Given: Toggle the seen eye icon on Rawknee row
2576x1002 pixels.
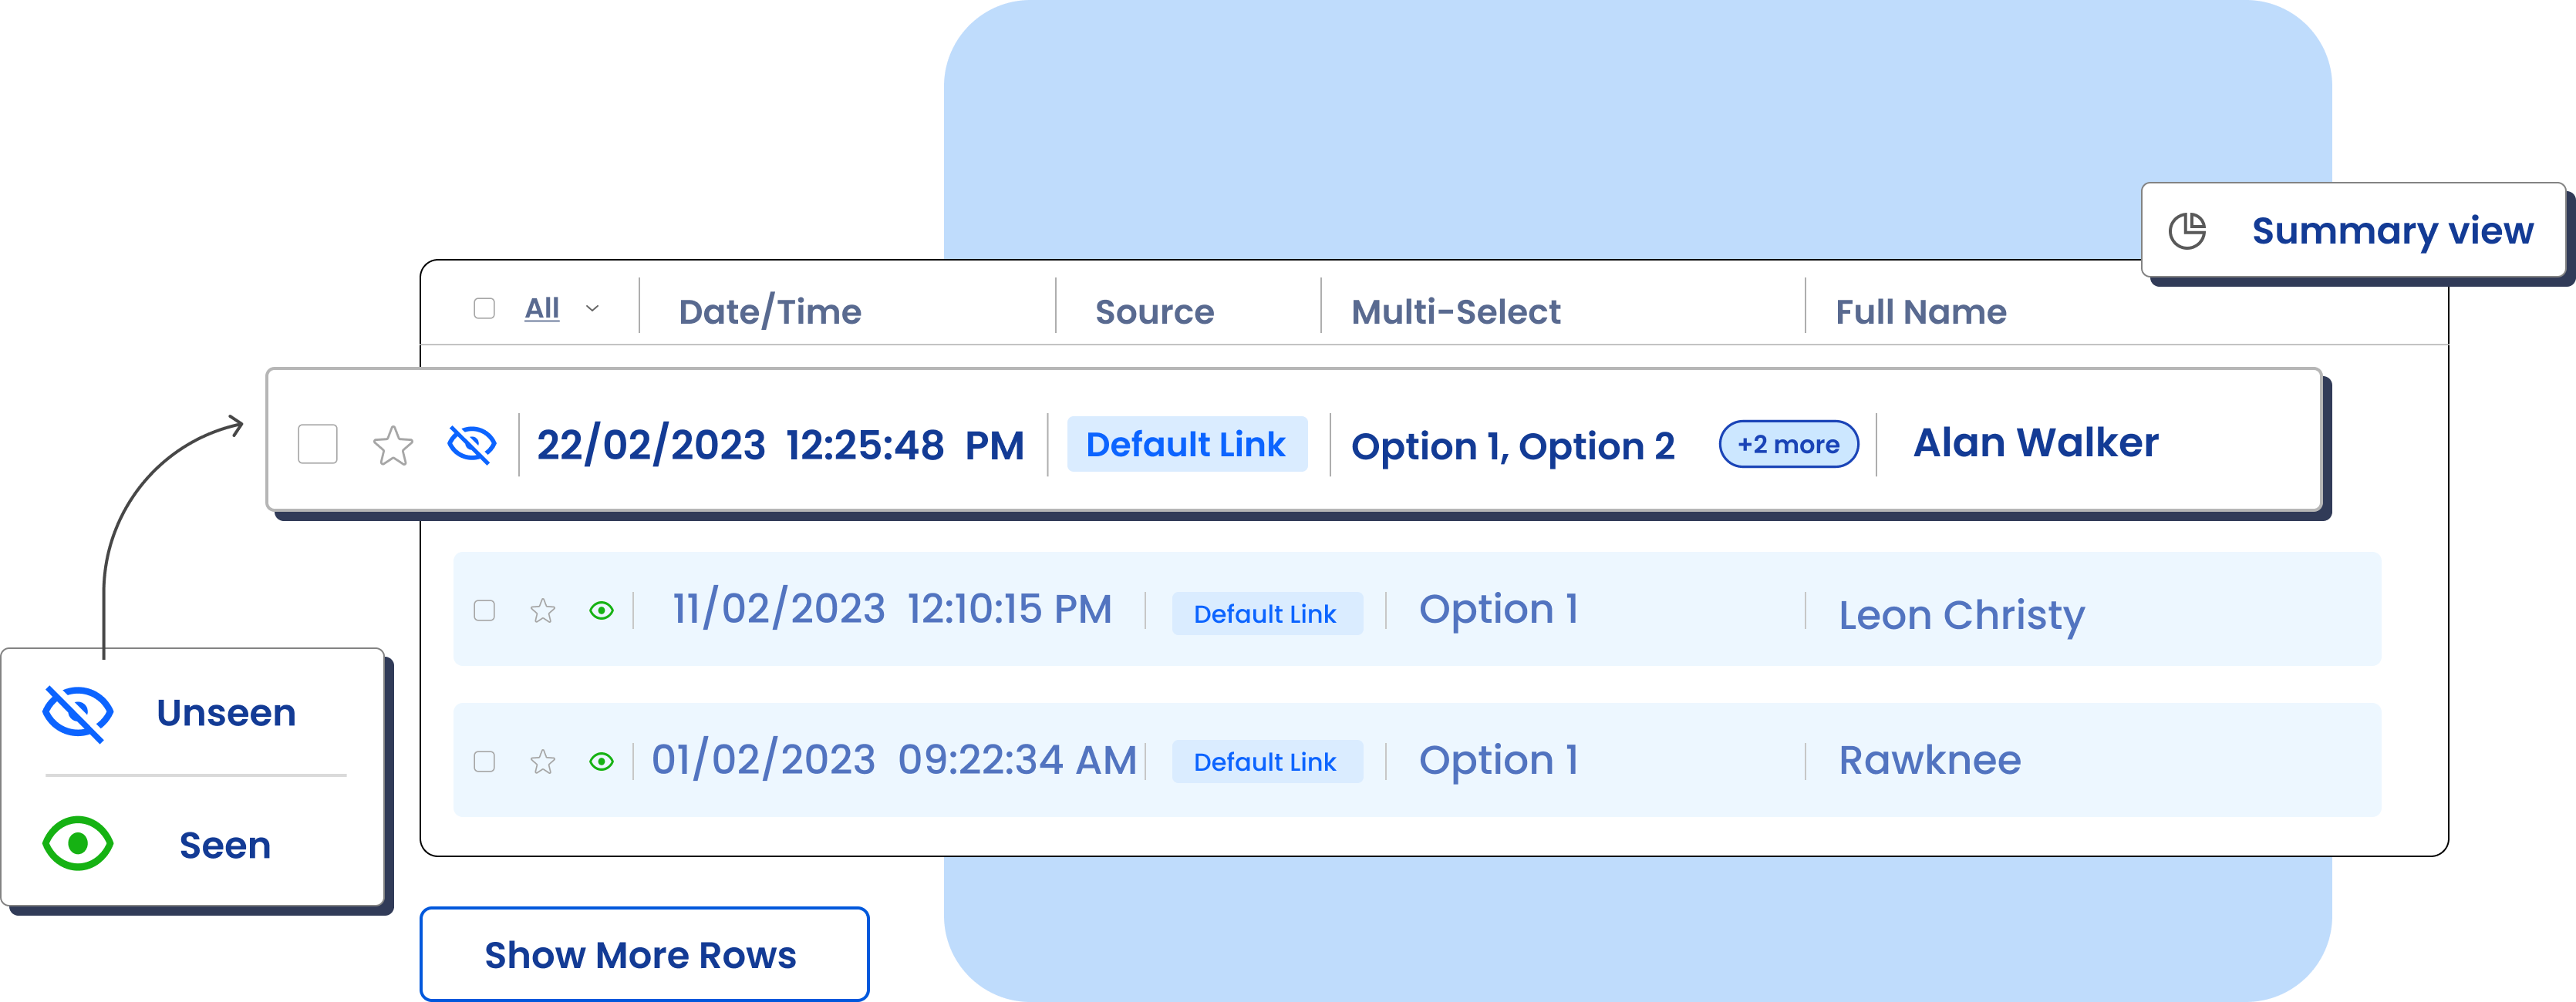Looking at the screenshot, I should coord(601,762).
